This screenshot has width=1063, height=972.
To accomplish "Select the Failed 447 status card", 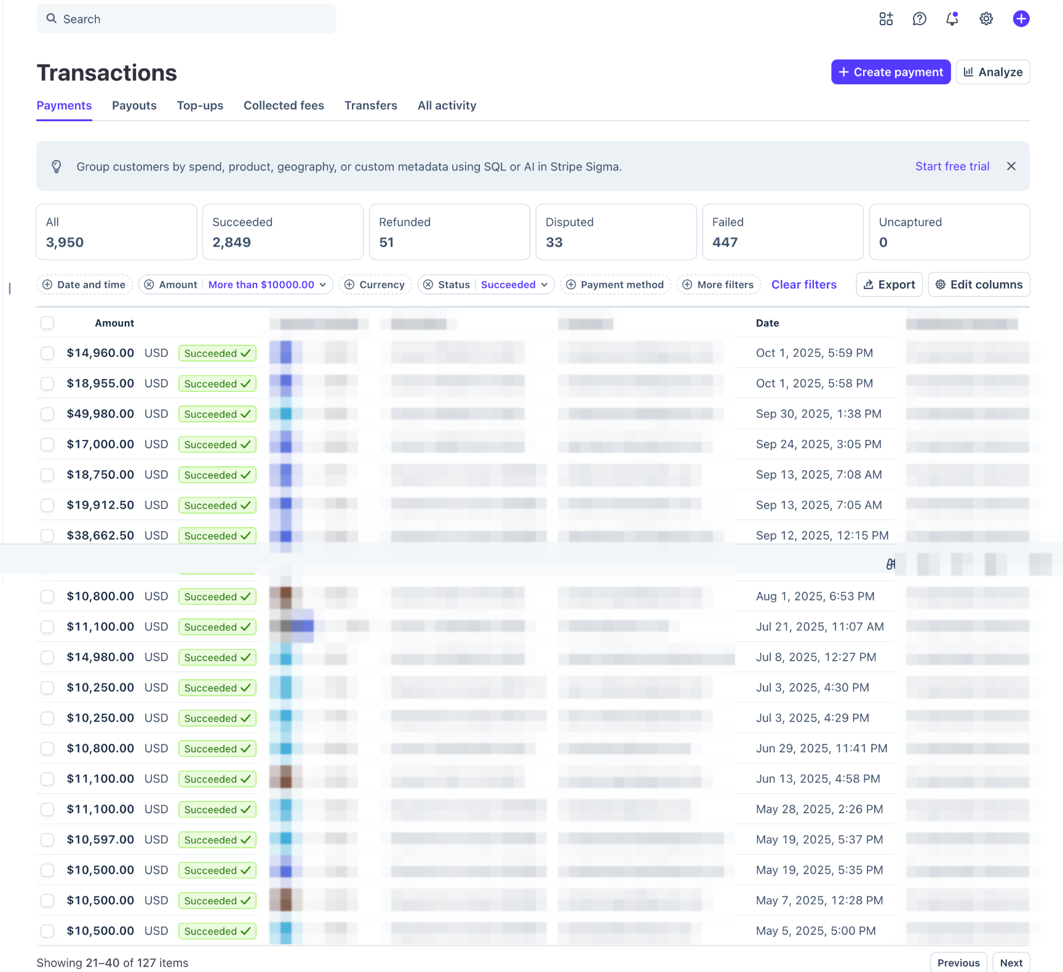I will tap(783, 232).
